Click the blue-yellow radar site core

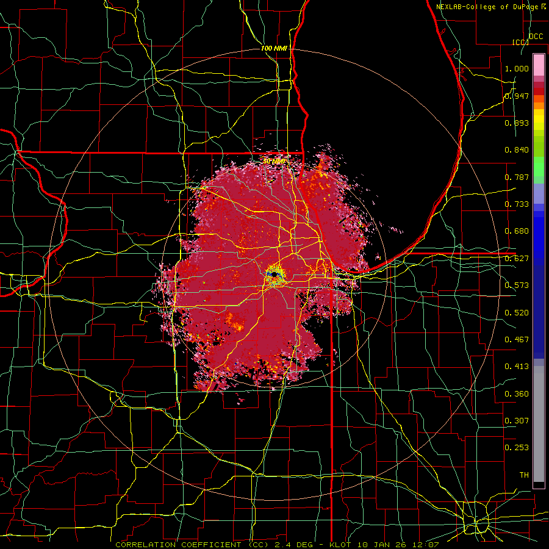[274, 274]
